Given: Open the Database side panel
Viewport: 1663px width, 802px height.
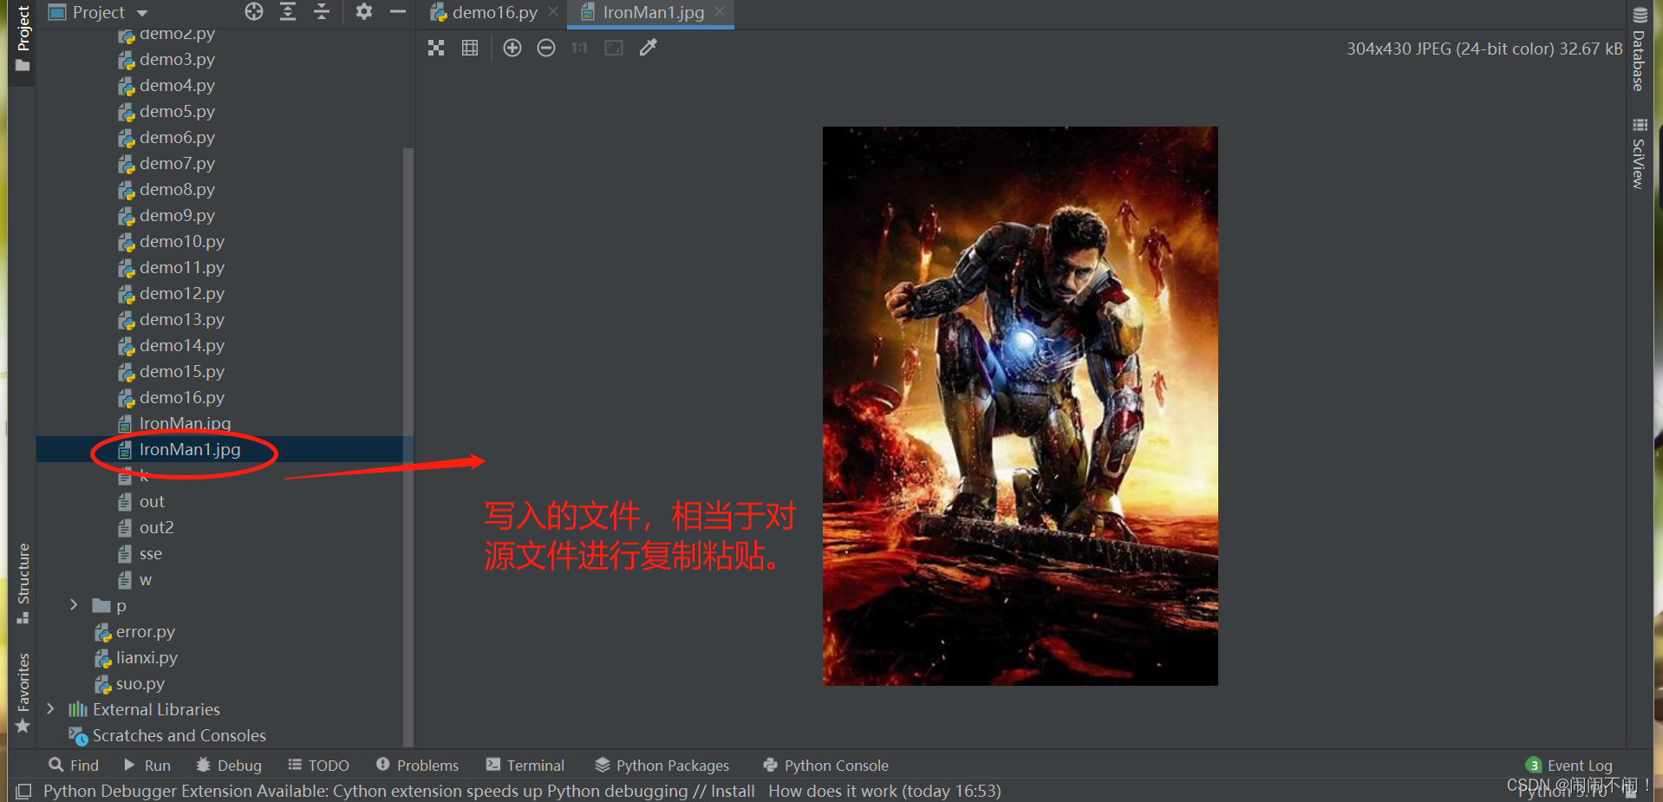Looking at the screenshot, I should click(x=1639, y=49).
